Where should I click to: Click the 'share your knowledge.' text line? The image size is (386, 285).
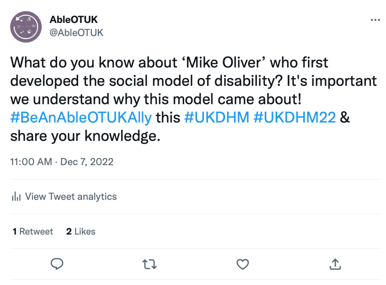85,136
